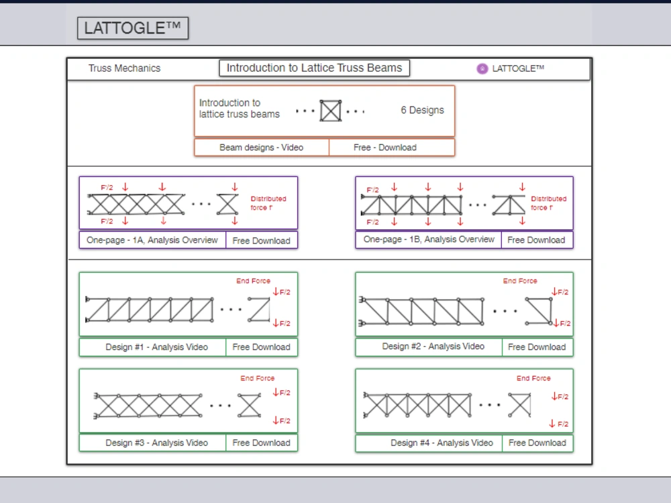Image resolution: width=671 pixels, height=503 pixels.
Task: Open One-page - 1A, Analysis Overview
Action: tap(152, 240)
